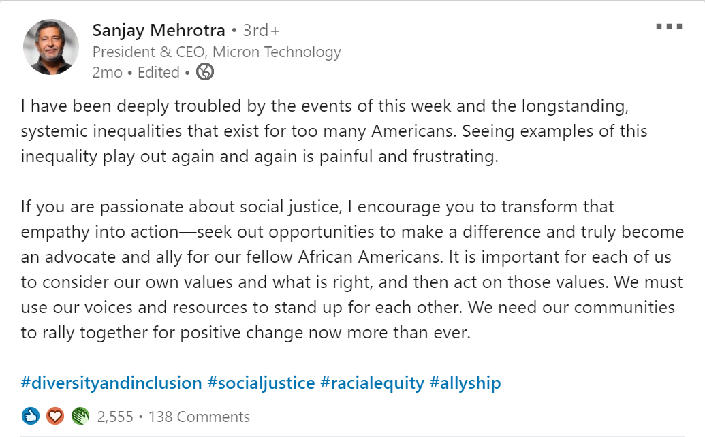
Task: Visit the #allyship hashtag
Action: tap(465, 383)
